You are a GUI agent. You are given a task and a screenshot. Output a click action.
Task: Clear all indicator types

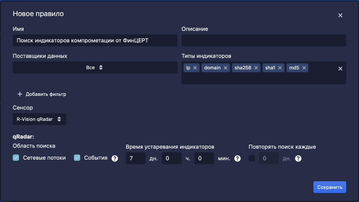(x=340, y=69)
